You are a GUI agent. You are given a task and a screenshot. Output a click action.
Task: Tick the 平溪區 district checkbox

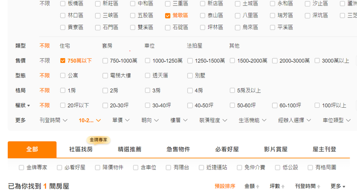pos(272,27)
